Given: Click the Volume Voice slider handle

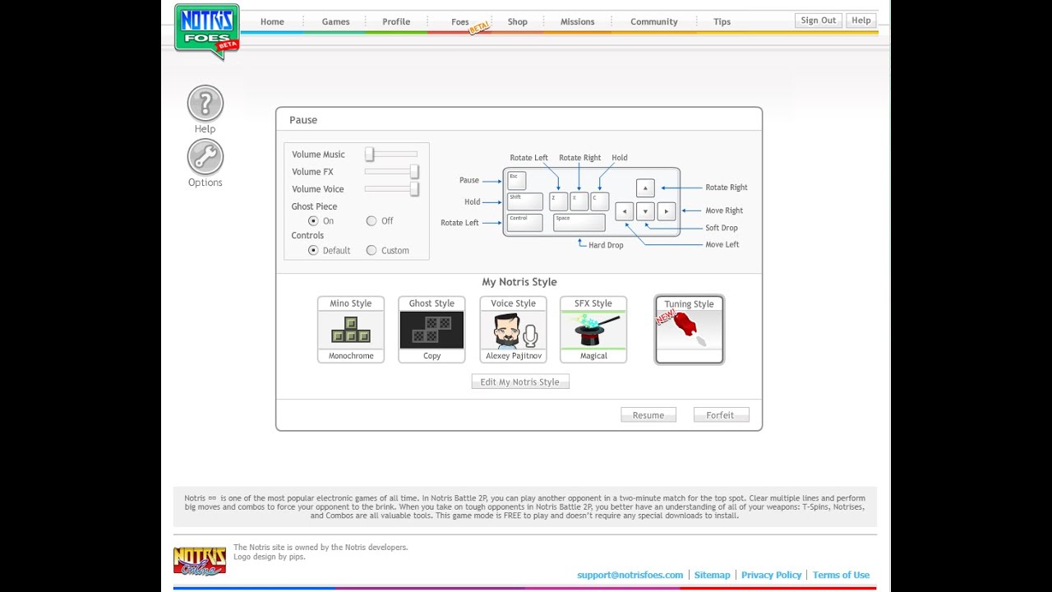Looking at the screenshot, I should [414, 188].
